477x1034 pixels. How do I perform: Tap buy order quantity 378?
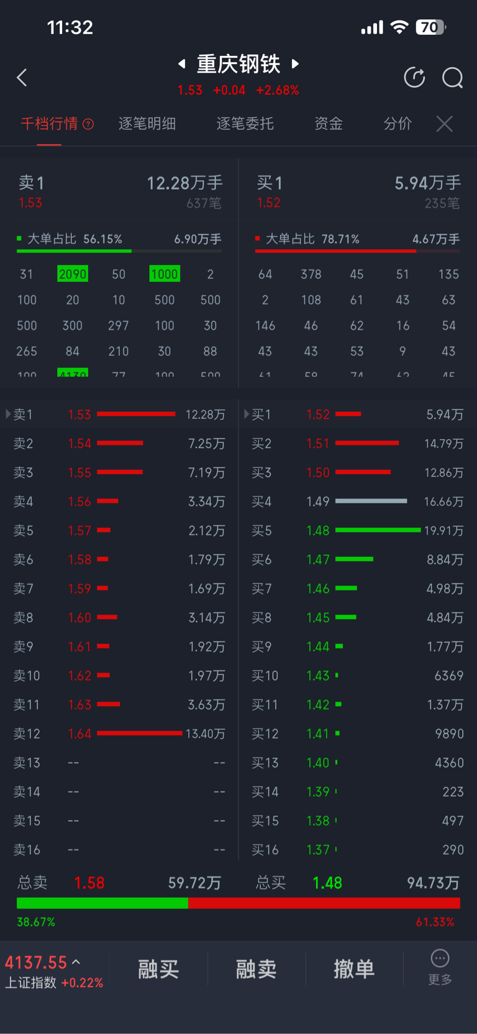pos(311,274)
